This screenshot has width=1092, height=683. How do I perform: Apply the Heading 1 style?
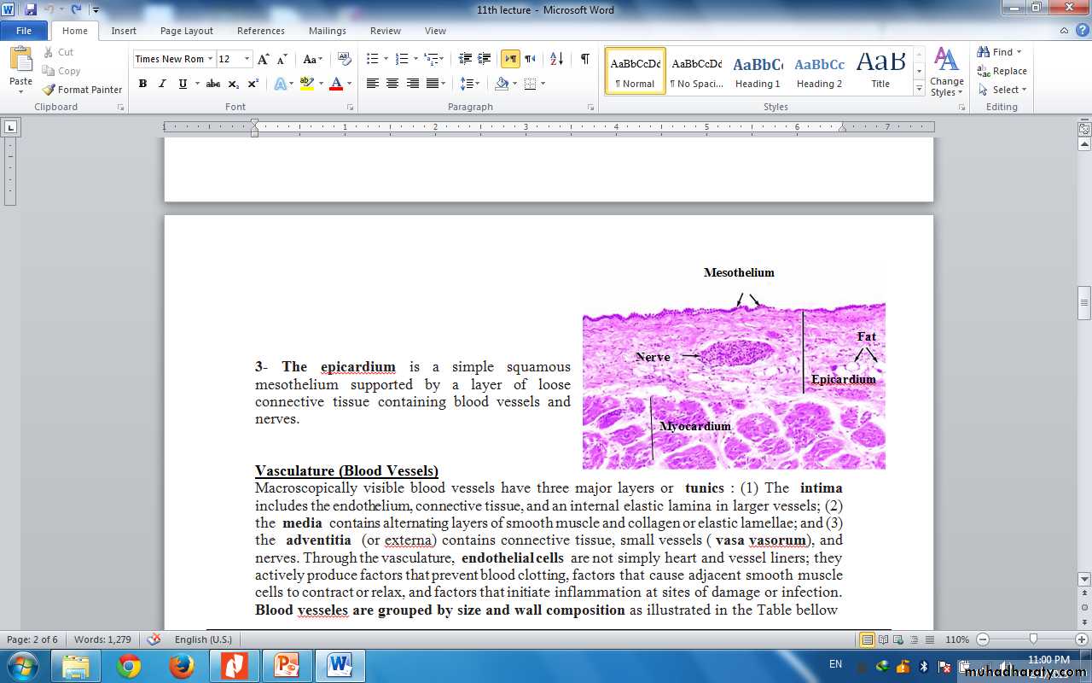[x=758, y=70]
